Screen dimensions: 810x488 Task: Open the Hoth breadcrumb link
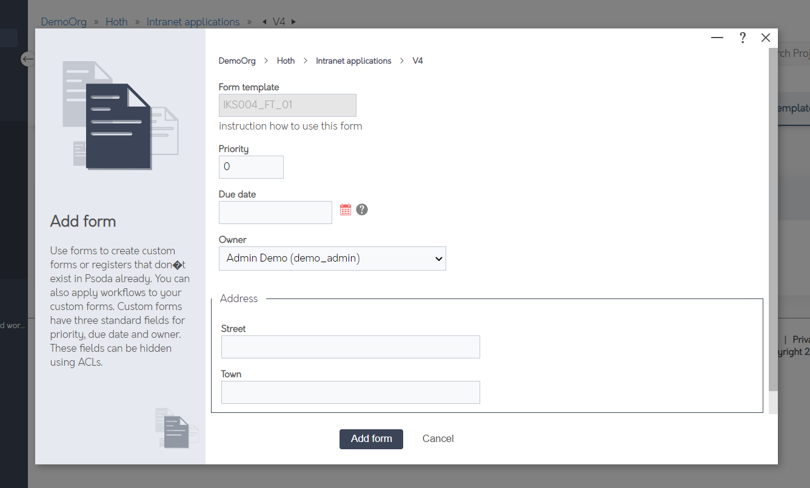(286, 61)
